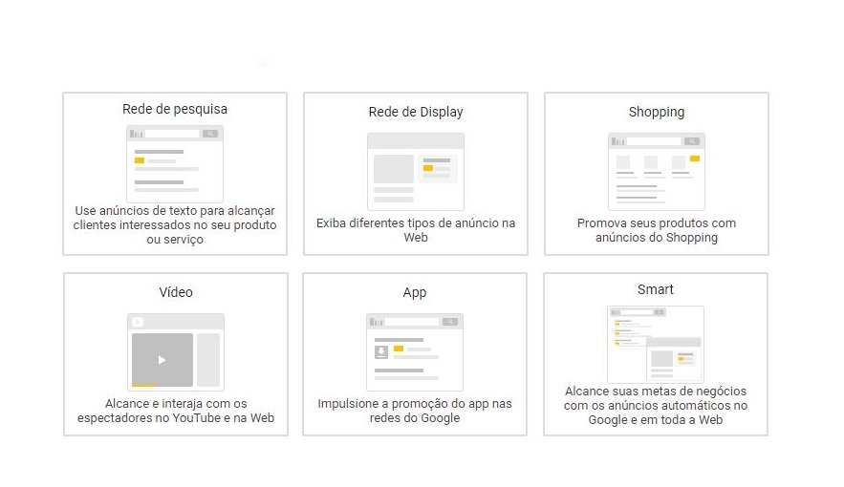Click the 'Vídeo' card title

click(176, 292)
